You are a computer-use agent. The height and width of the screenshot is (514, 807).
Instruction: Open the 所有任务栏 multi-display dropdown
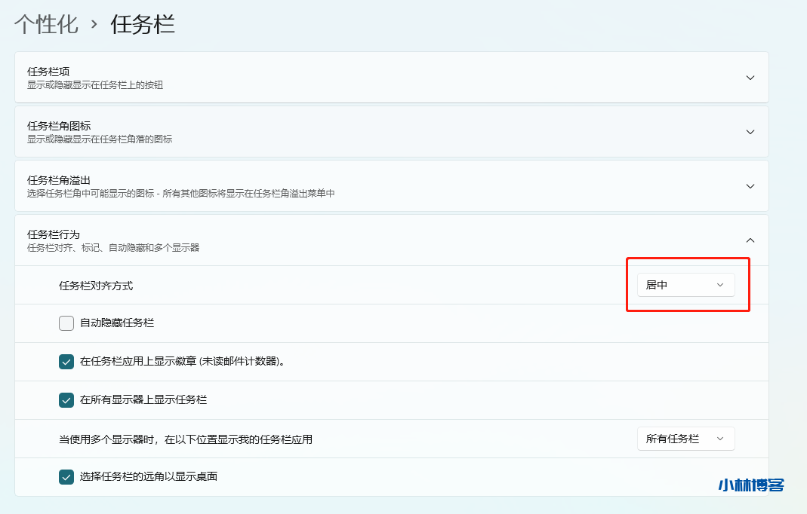click(x=685, y=439)
